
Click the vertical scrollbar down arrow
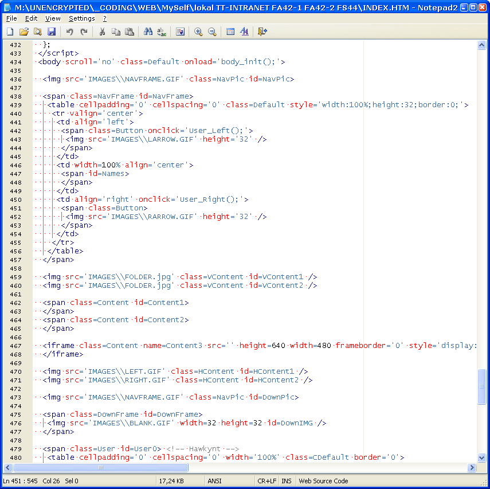point(481,457)
